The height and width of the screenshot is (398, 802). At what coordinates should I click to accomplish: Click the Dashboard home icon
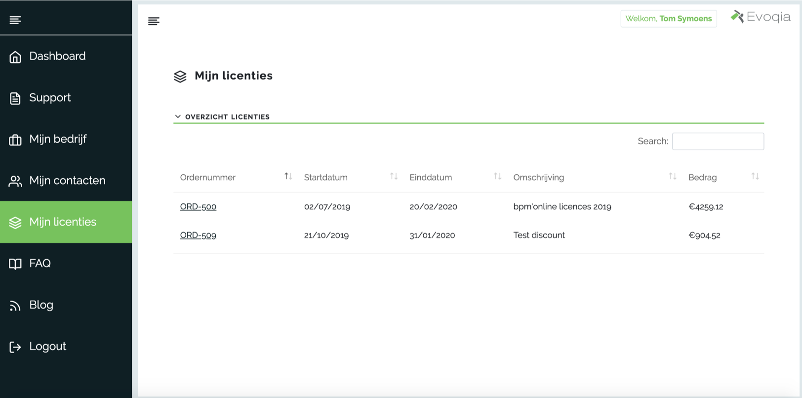15,57
